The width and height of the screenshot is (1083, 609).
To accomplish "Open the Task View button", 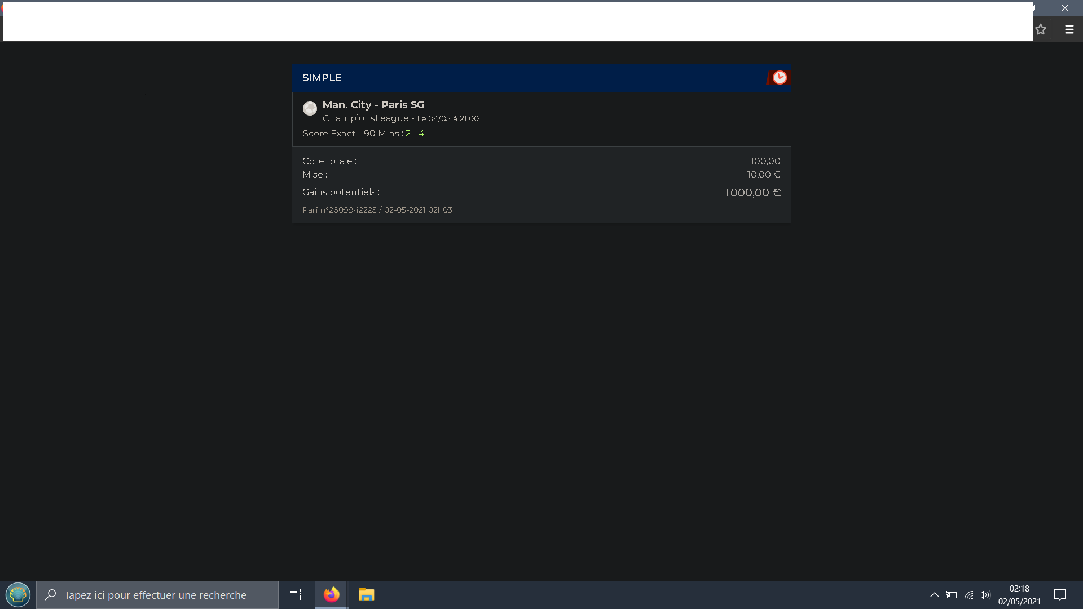I will click(296, 595).
